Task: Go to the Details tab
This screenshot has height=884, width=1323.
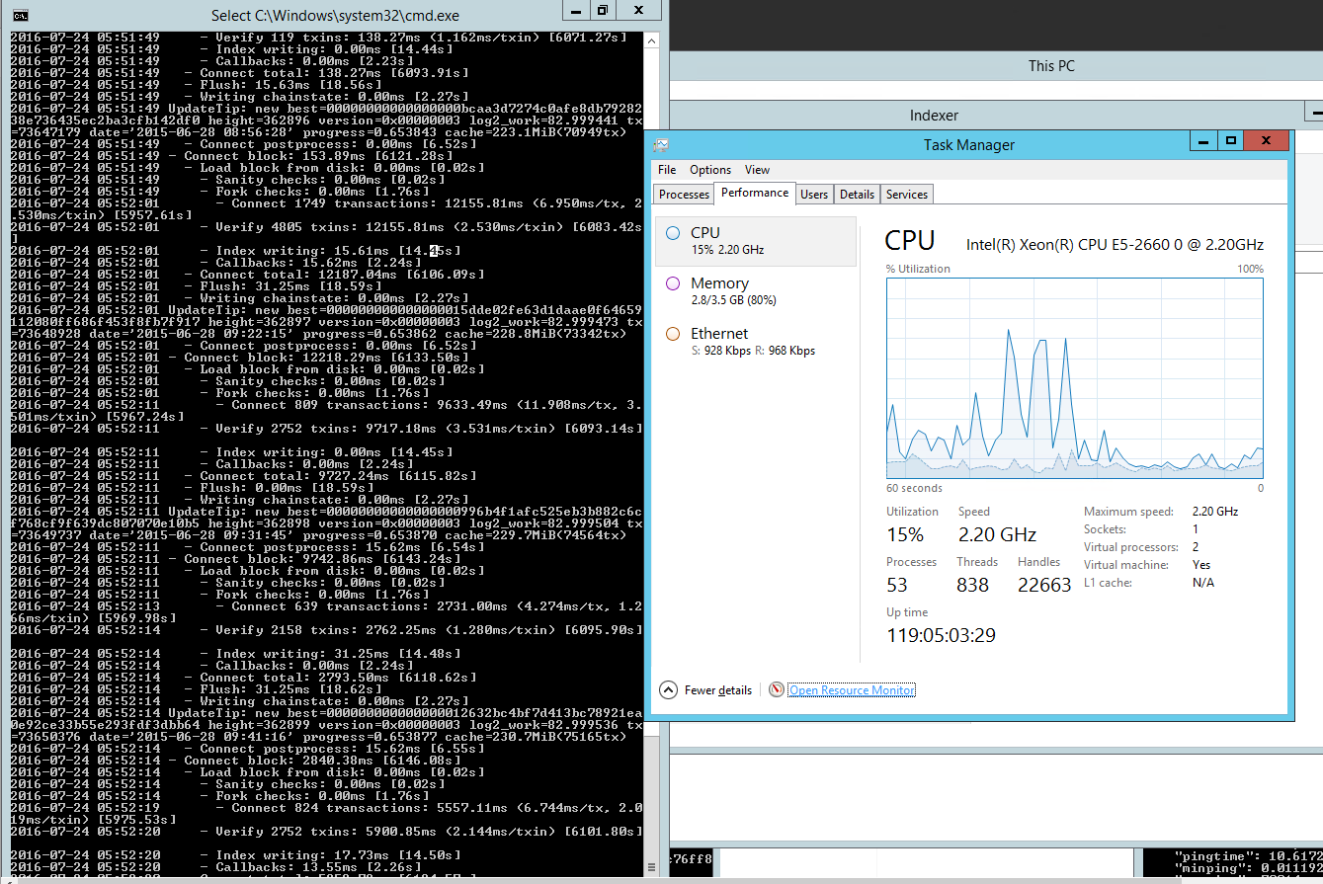Action: pyautogui.click(x=857, y=195)
